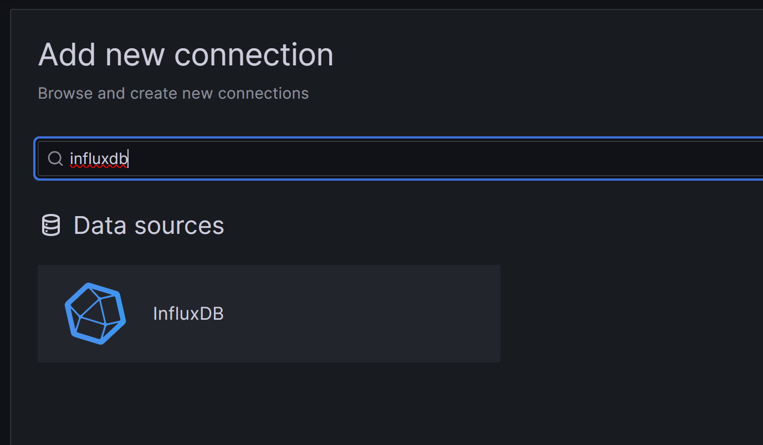Place cursor in typed influxdb search text
Viewport: 763px width, 445px height.
pos(99,159)
